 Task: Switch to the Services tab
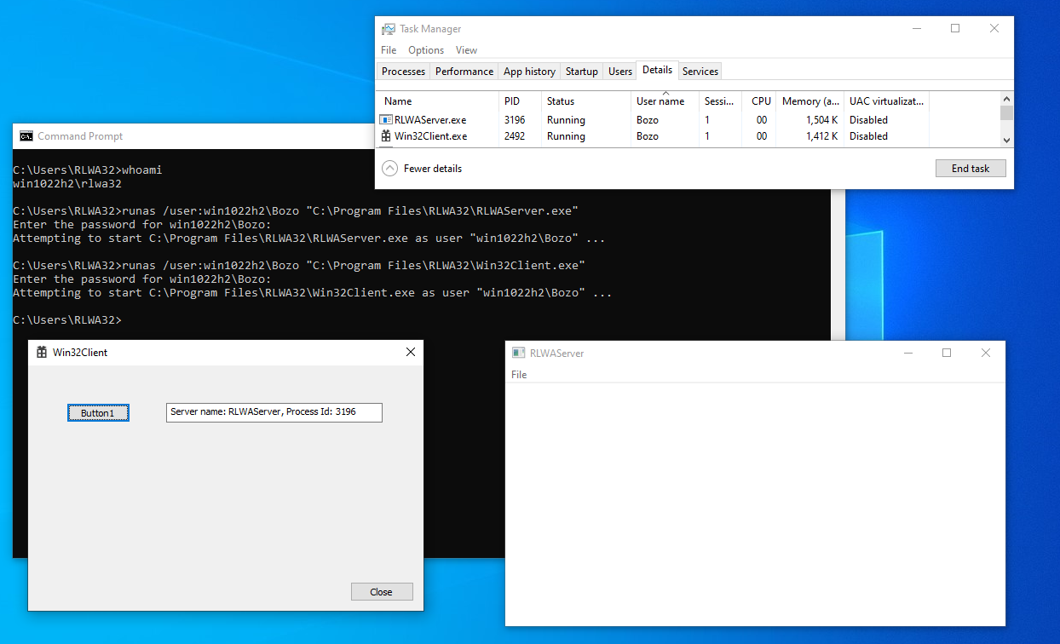pos(700,72)
